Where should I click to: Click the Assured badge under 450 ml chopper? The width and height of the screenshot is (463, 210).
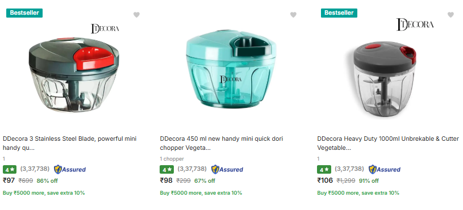pyautogui.click(x=227, y=169)
